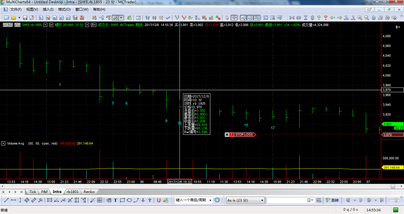Select the arrow pointer tool
Screen dimensions: 404x214
tap(227, 18)
